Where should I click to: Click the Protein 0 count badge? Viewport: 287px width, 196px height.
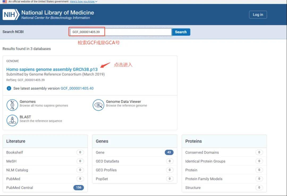(259, 170)
